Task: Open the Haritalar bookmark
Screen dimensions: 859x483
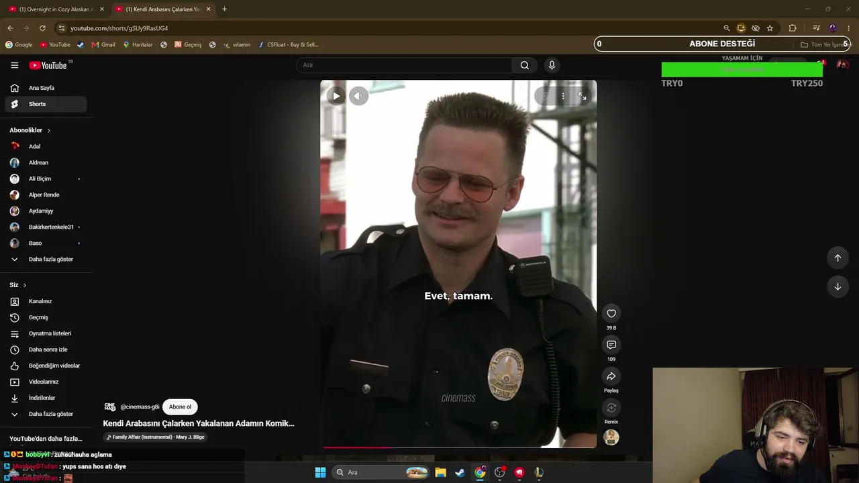Action: (x=138, y=45)
